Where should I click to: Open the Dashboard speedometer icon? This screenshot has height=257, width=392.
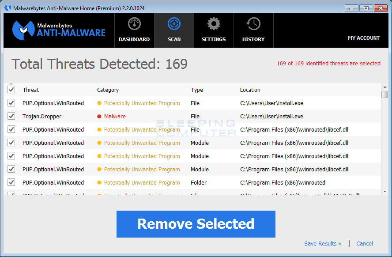pos(134,24)
